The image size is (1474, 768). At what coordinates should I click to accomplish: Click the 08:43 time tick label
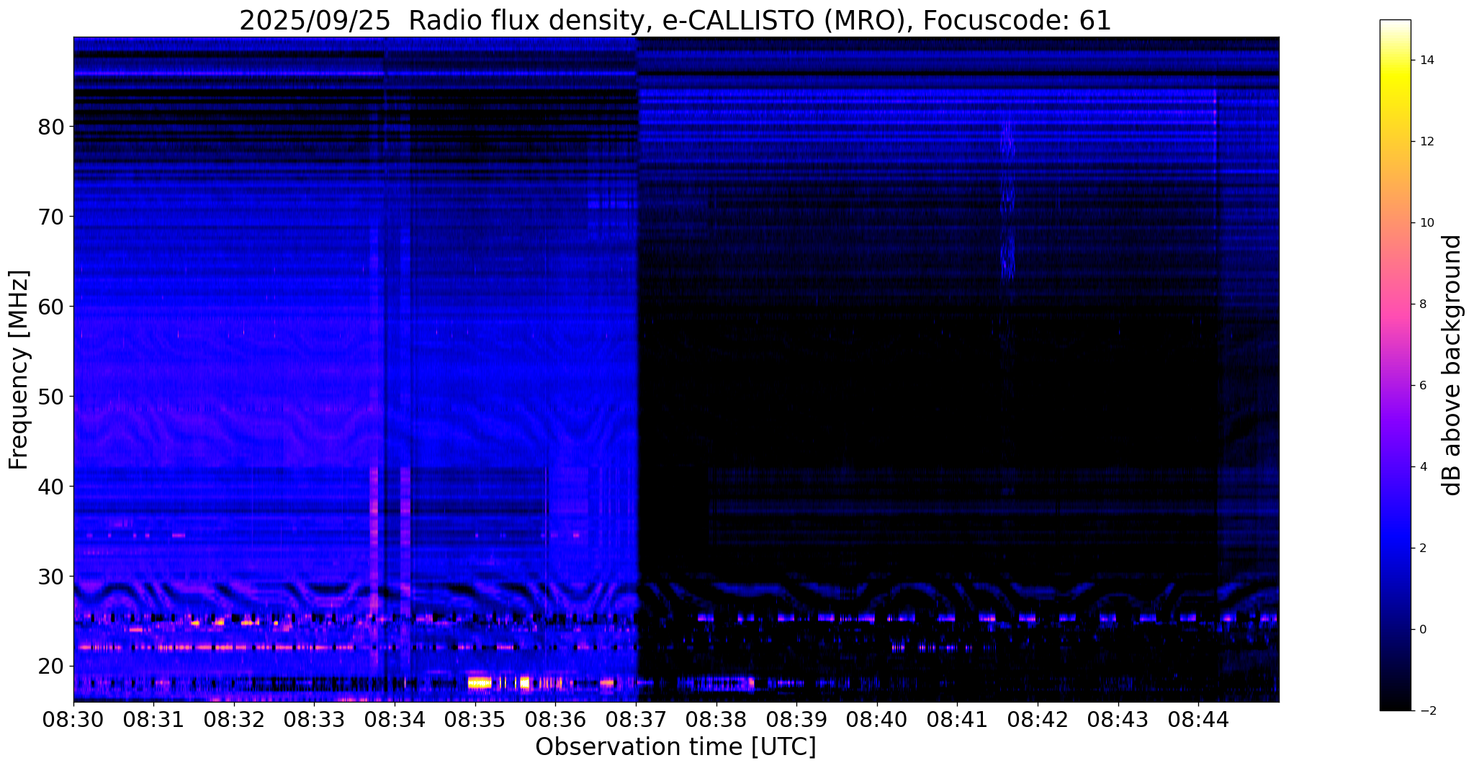pos(1118,719)
